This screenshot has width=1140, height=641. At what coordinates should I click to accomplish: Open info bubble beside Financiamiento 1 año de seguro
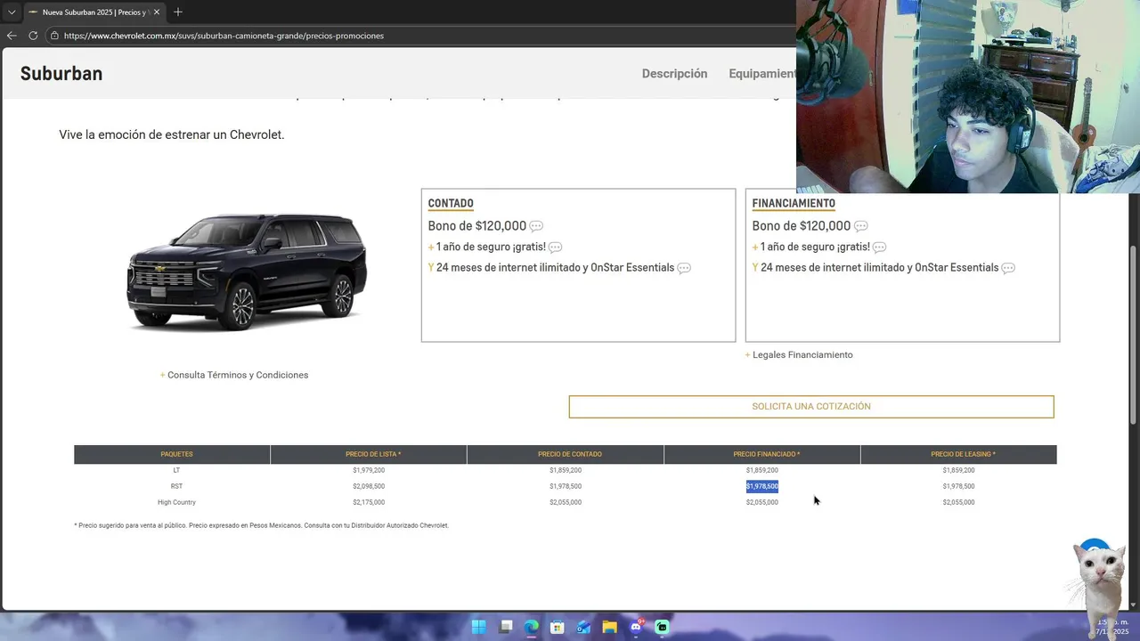point(879,247)
